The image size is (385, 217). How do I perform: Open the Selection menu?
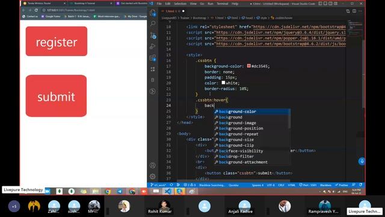[180, 4]
